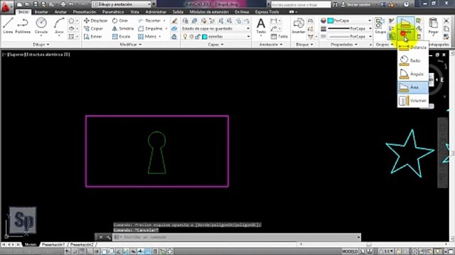Click the cyan object color swatch

click(330, 21)
